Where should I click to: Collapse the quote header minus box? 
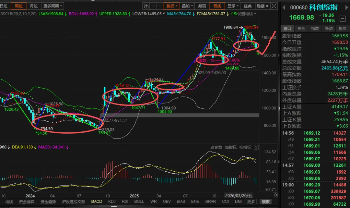click(343, 18)
